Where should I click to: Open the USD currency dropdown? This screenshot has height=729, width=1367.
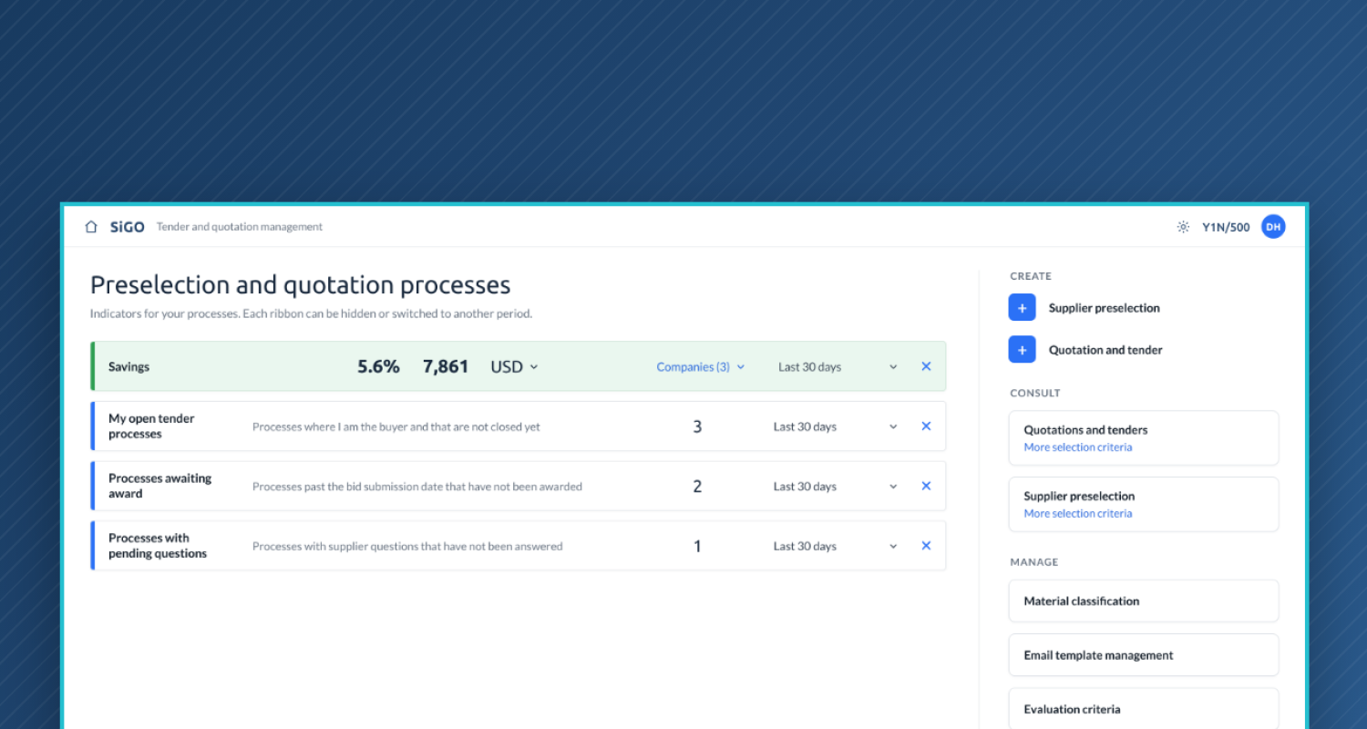pyautogui.click(x=515, y=366)
